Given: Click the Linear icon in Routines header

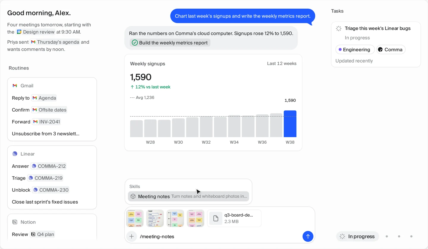Looking at the screenshot, I should coord(15,154).
